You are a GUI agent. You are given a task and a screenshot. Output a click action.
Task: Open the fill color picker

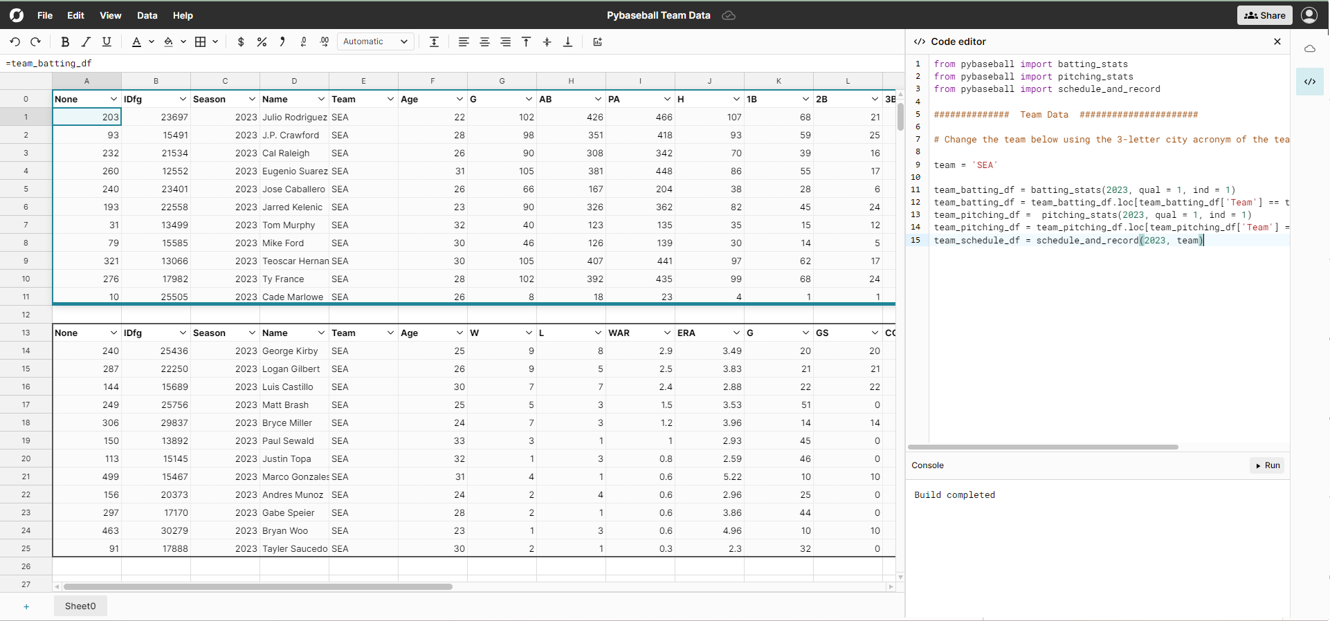pos(168,42)
